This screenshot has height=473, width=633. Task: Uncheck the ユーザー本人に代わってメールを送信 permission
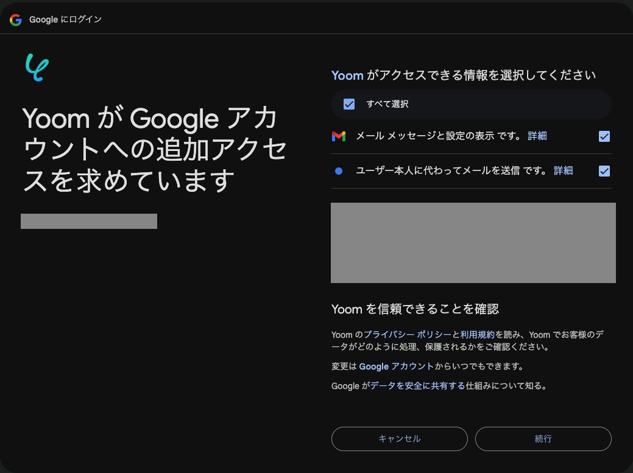(x=604, y=171)
